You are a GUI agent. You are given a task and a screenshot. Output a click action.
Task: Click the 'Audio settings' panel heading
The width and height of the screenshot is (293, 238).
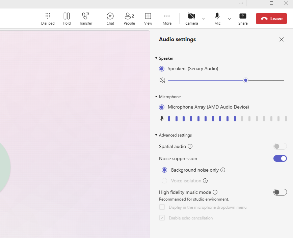coord(177,39)
